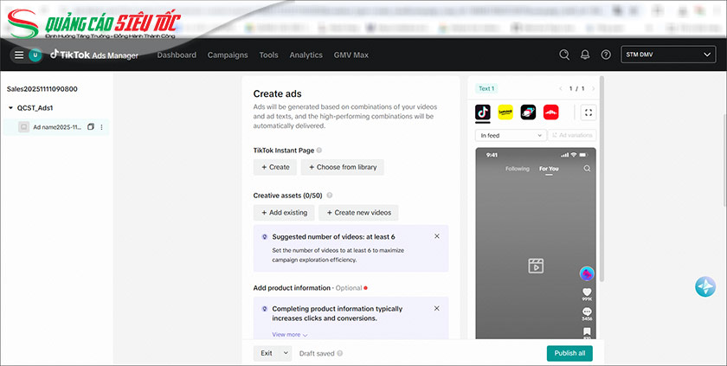The image size is (727, 366).
Task: Duplicate the ad with the copy icon
Action: 91,127
